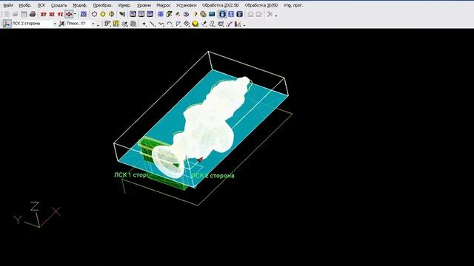Select the third dark panel layout icon

point(239,14)
